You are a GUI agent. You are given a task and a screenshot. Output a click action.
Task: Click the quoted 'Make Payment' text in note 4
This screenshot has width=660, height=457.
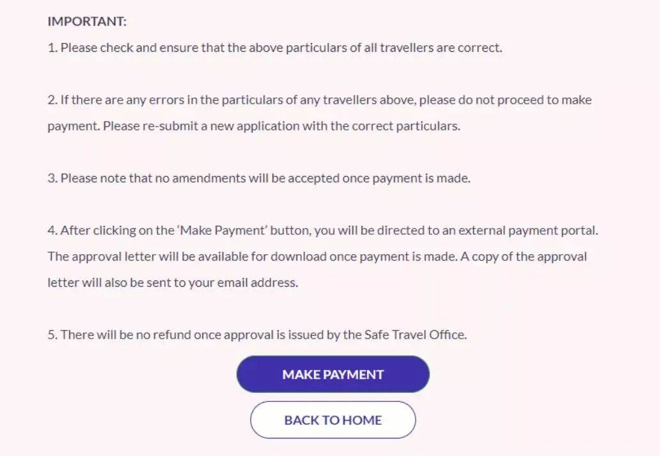(212, 230)
